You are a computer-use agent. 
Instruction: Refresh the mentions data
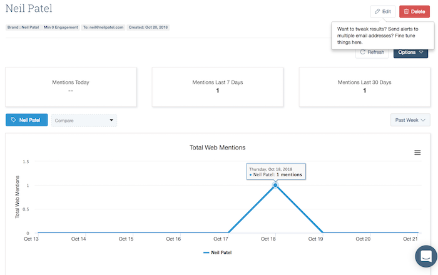click(x=372, y=52)
